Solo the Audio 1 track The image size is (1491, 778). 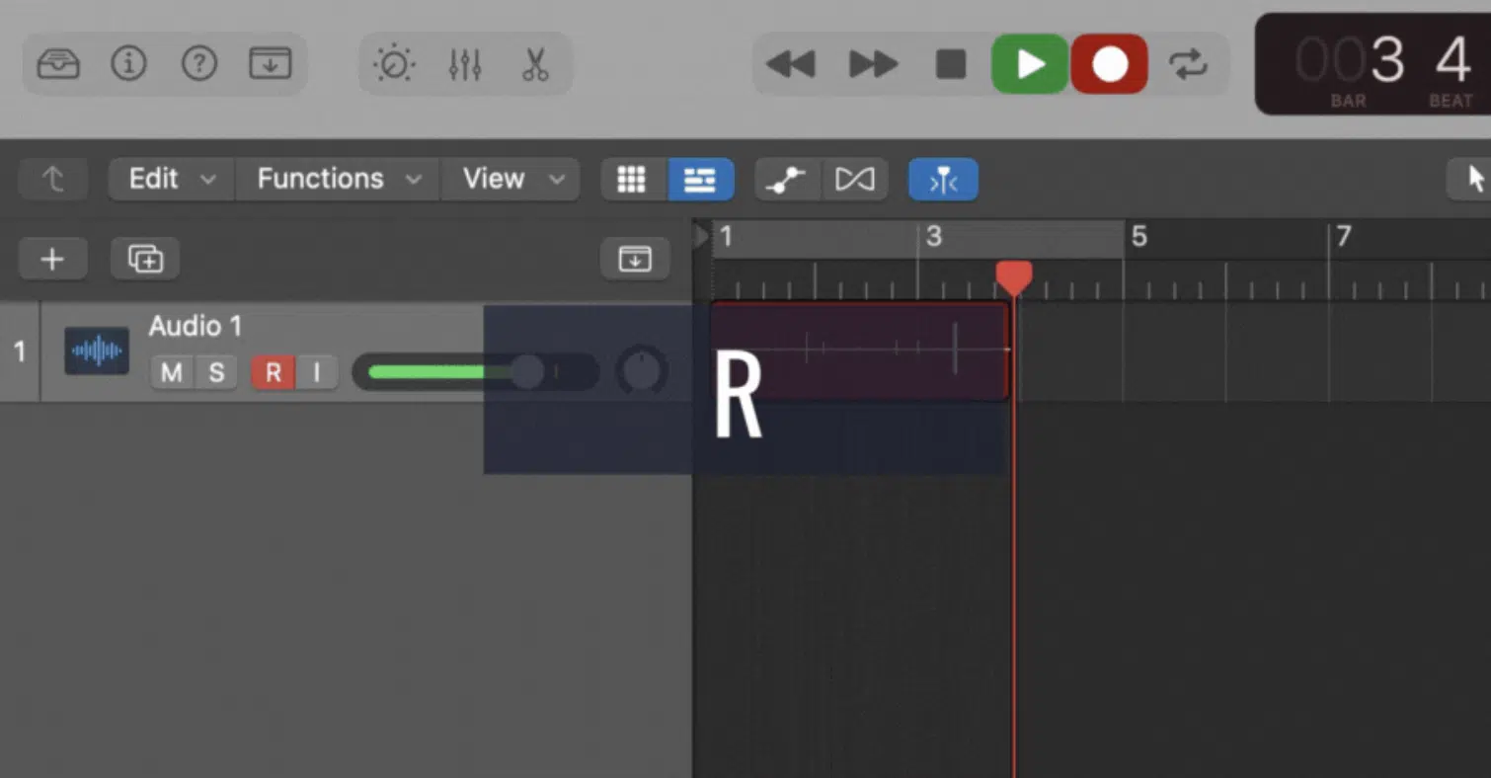(216, 372)
